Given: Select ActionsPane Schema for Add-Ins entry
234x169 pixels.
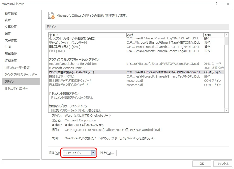Looking at the screenshot, I should 73,64.
